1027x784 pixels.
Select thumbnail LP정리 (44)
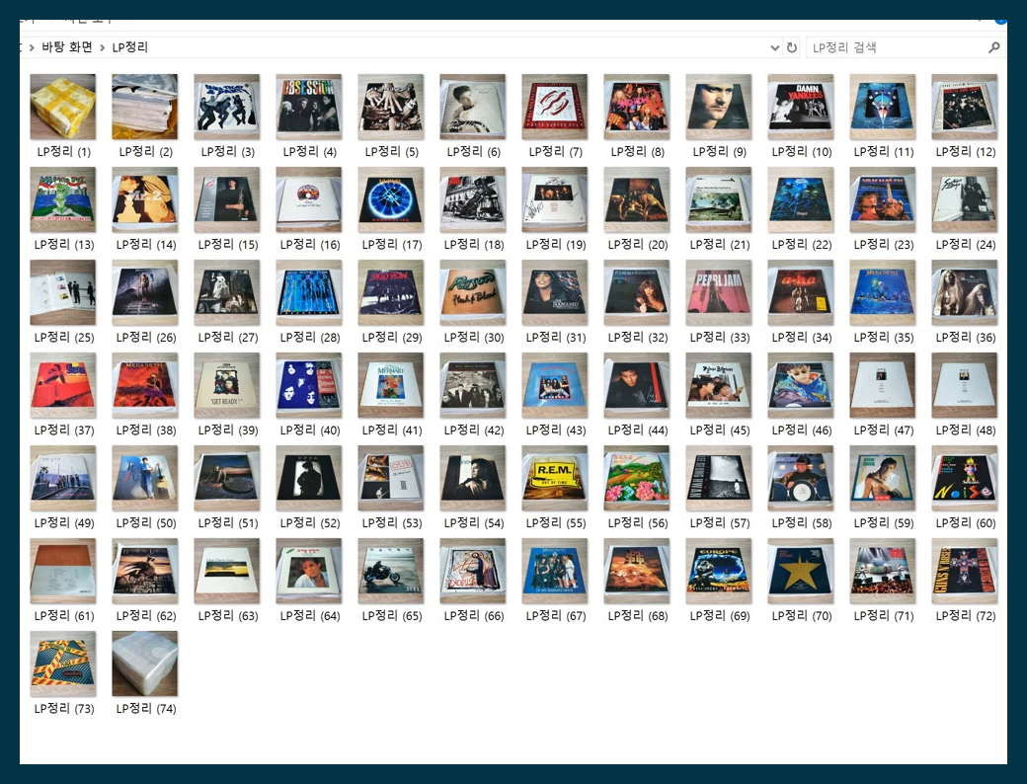[636, 386]
